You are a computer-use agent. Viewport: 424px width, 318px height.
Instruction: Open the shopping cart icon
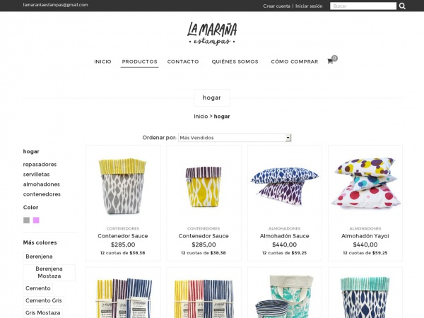pyautogui.click(x=330, y=61)
